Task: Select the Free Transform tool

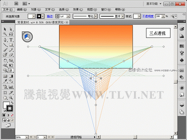Action: [11, 65]
